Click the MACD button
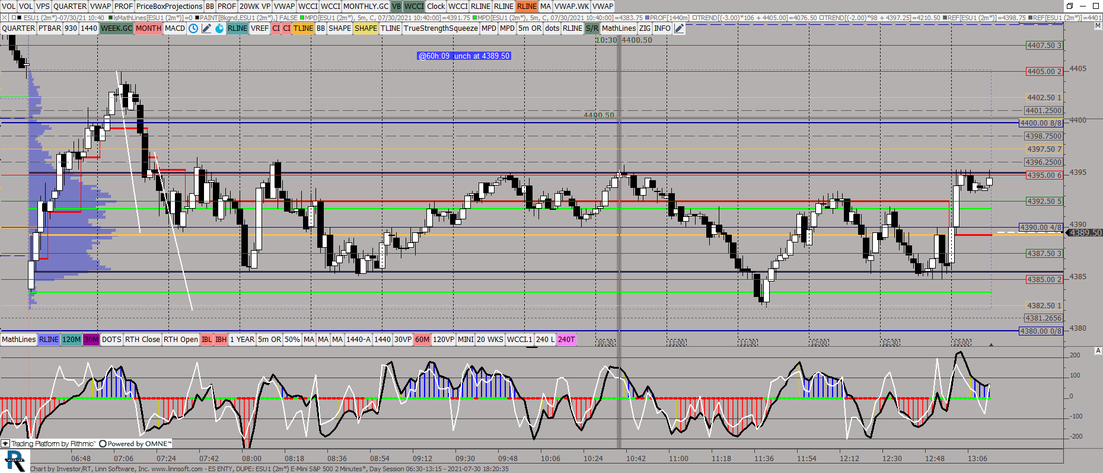 coord(175,28)
